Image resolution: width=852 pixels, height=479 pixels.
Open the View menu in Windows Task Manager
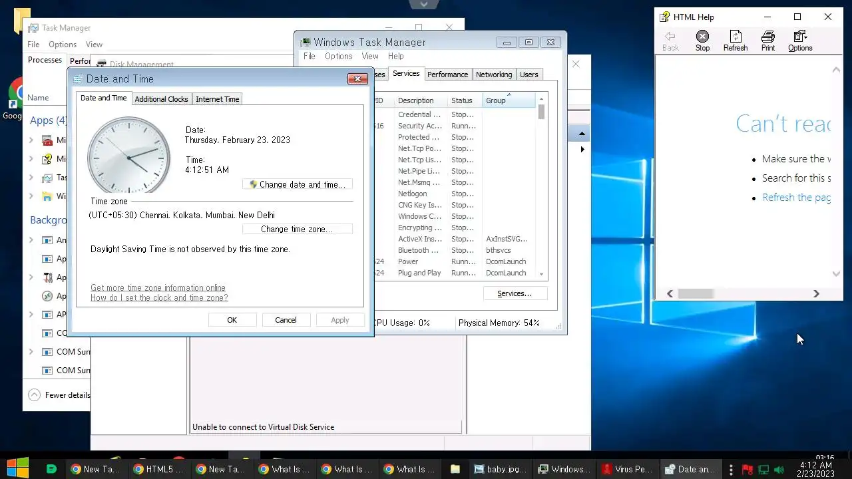(370, 57)
